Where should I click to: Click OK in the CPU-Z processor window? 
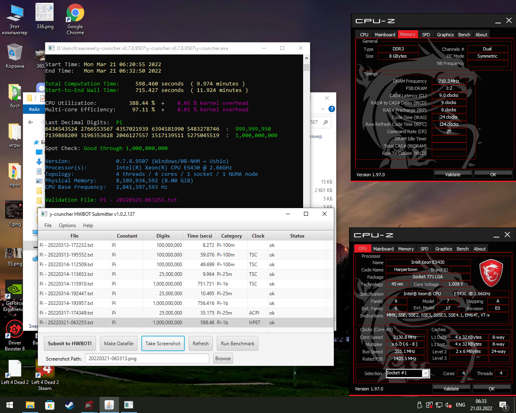pyautogui.click(x=491, y=389)
